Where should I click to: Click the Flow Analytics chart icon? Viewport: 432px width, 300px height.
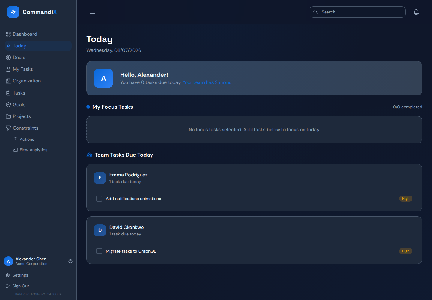[16, 150]
